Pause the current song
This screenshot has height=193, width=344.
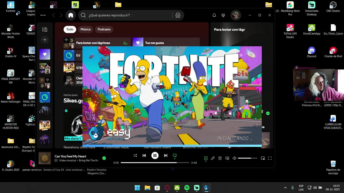155,155
